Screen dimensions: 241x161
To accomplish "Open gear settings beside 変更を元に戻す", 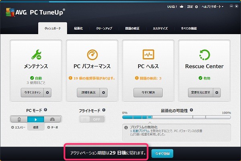I will [217, 92].
